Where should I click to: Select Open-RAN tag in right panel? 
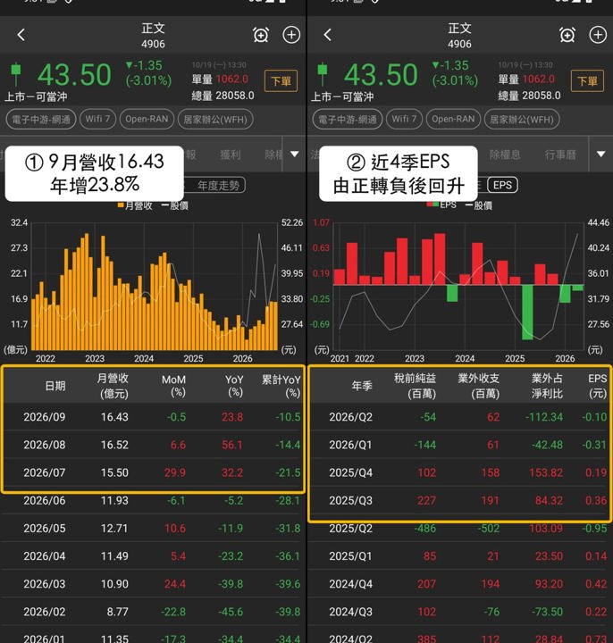(453, 120)
